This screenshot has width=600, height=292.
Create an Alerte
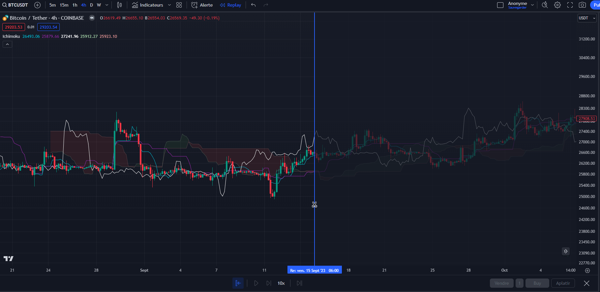pos(202,5)
